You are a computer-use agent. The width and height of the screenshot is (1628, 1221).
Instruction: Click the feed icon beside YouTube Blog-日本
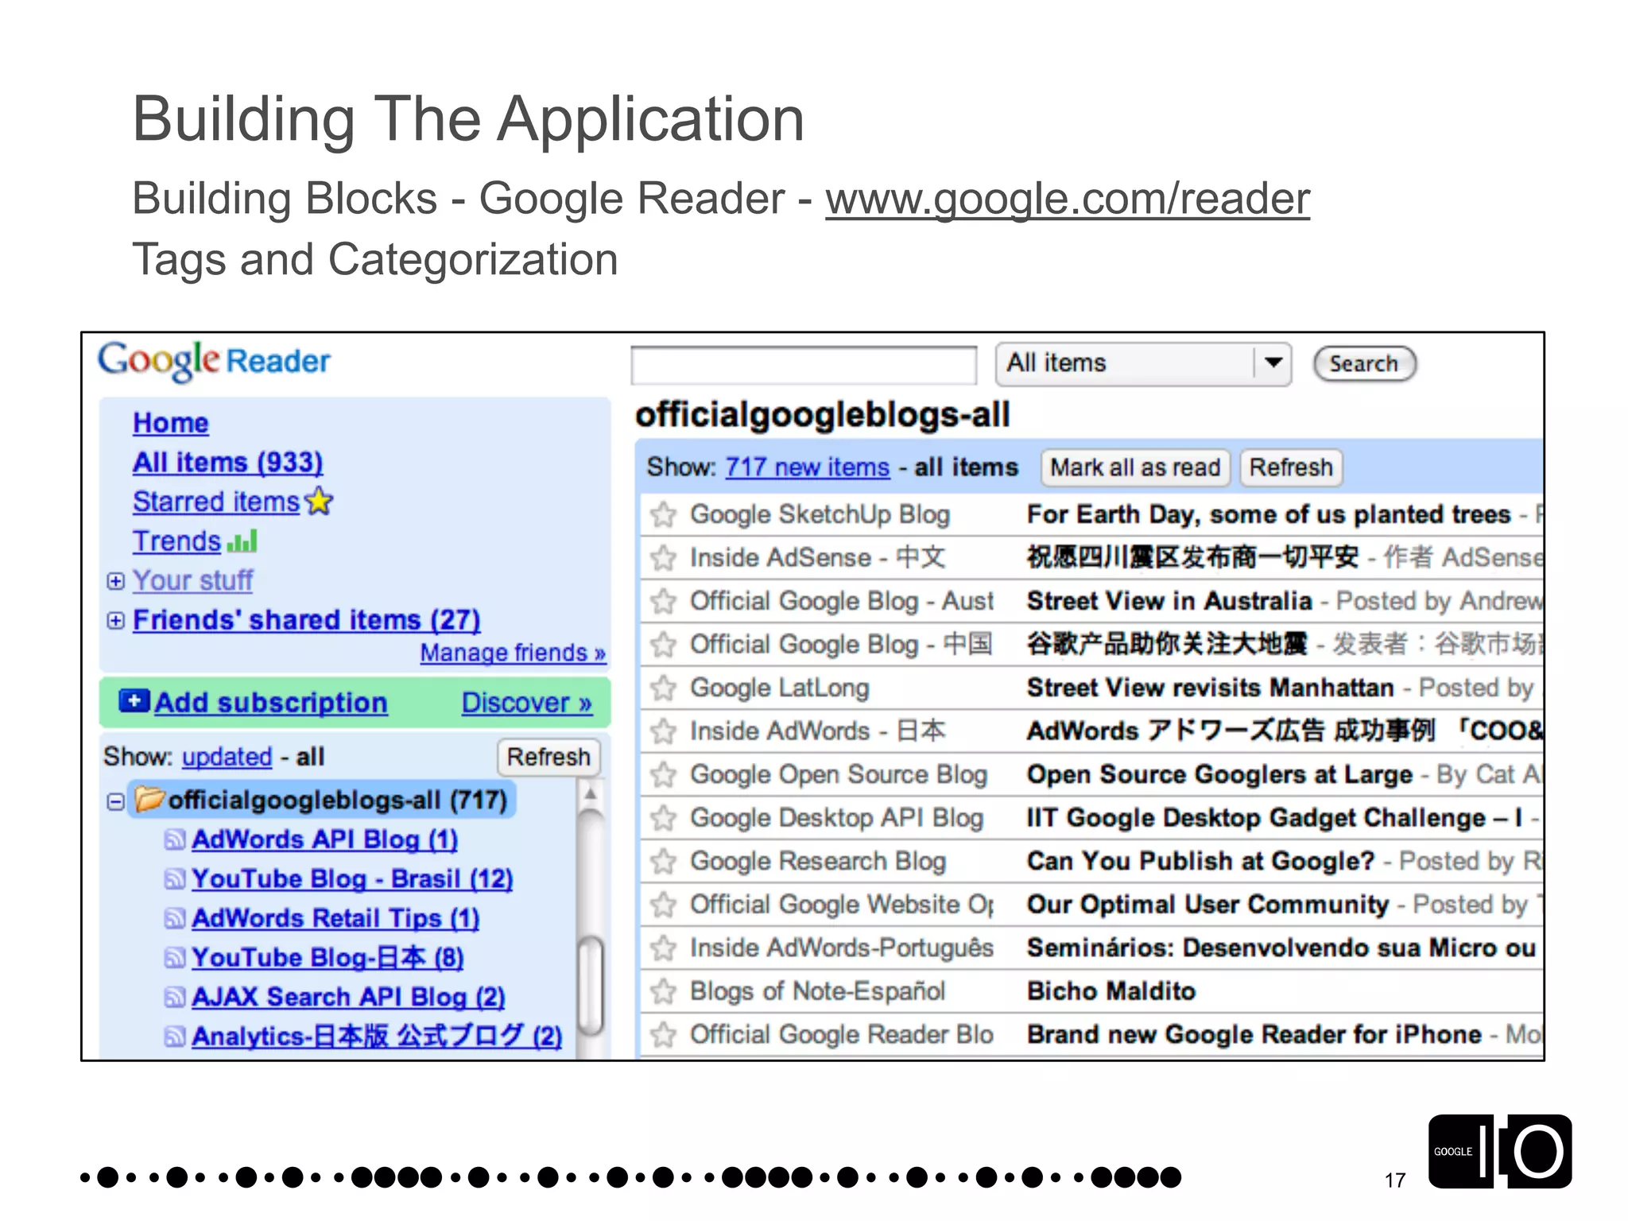[175, 957]
